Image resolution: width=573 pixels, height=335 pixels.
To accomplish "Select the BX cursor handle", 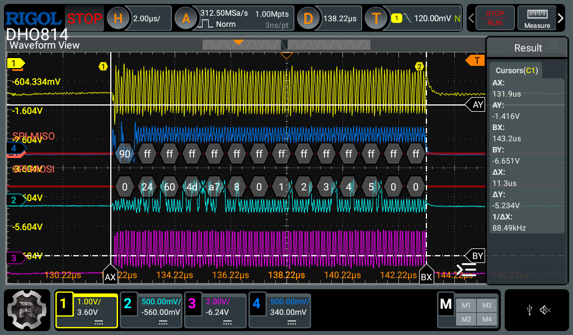I will coord(426,275).
